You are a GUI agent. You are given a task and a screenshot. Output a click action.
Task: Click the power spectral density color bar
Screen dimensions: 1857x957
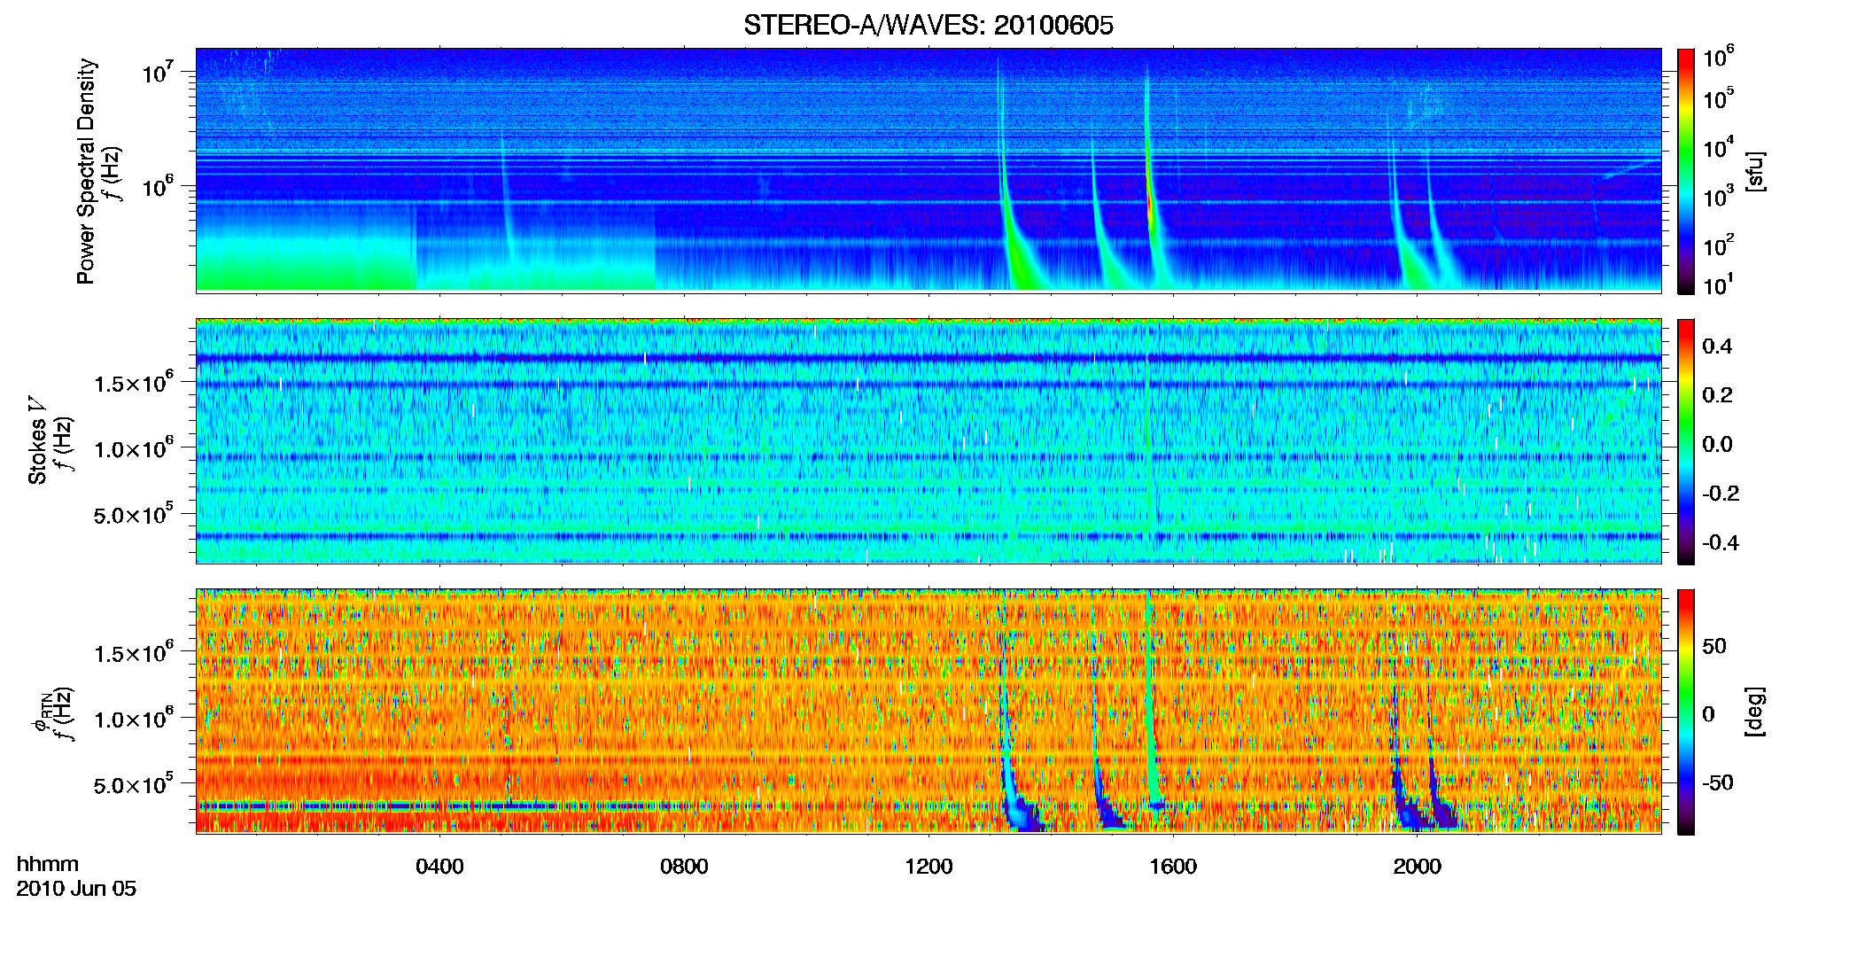(x=1686, y=171)
